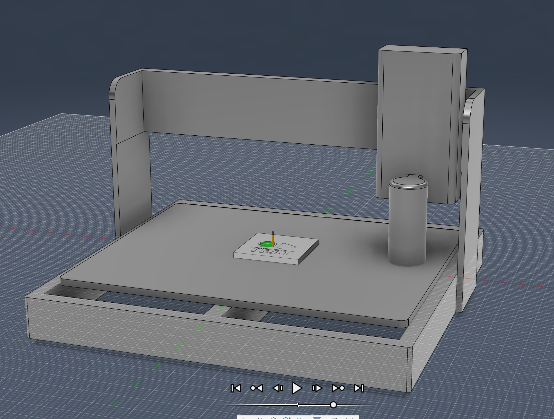Select the Zoom tool from the navigation bar
This screenshot has width=554, height=419.
coord(286,418)
